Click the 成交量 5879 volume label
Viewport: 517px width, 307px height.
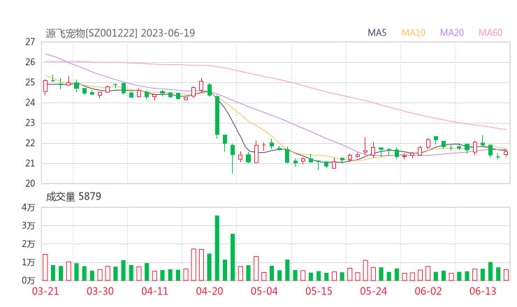coord(73,197)
